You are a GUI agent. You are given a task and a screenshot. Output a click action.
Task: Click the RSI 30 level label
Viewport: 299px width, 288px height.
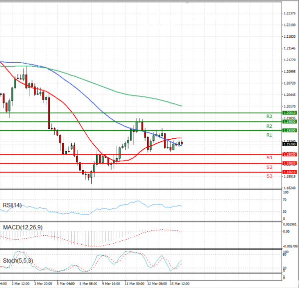pos(285,212)
